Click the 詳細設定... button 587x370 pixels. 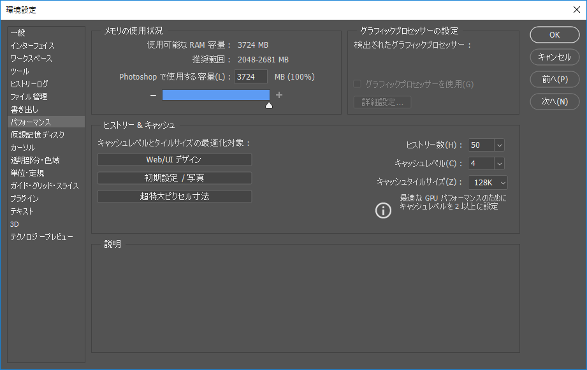[x=382, y=102]
